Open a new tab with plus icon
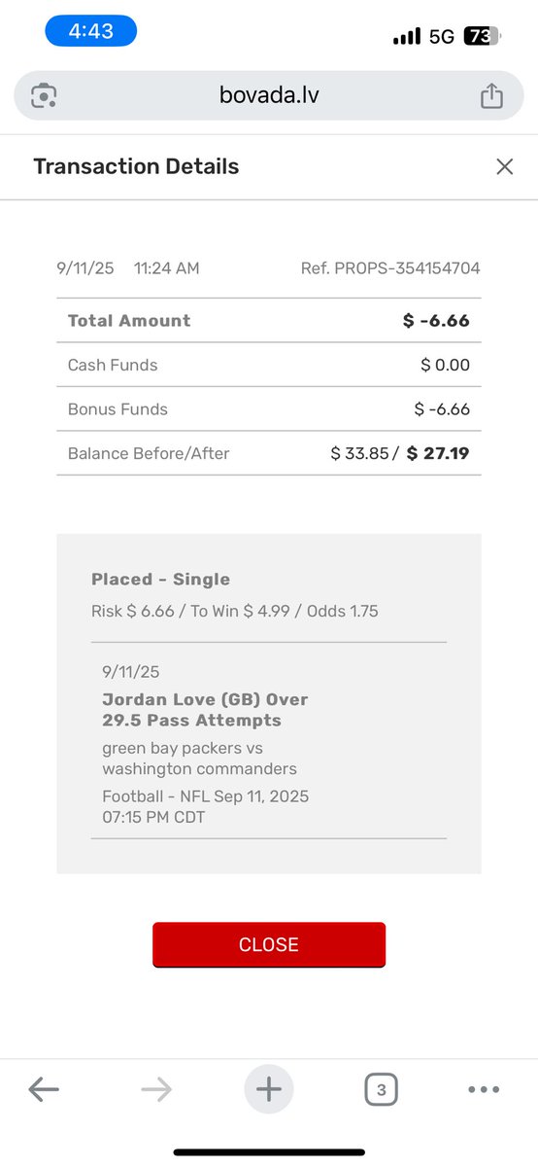This screenshot has width=538, height=1167. pyautogui.click(x=269, y=1090)
